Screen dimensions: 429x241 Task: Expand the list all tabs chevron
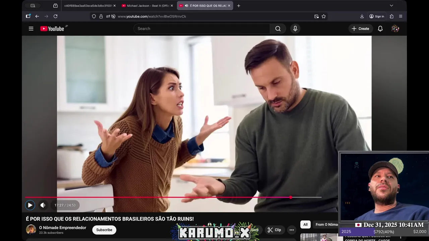click(391, 6)
